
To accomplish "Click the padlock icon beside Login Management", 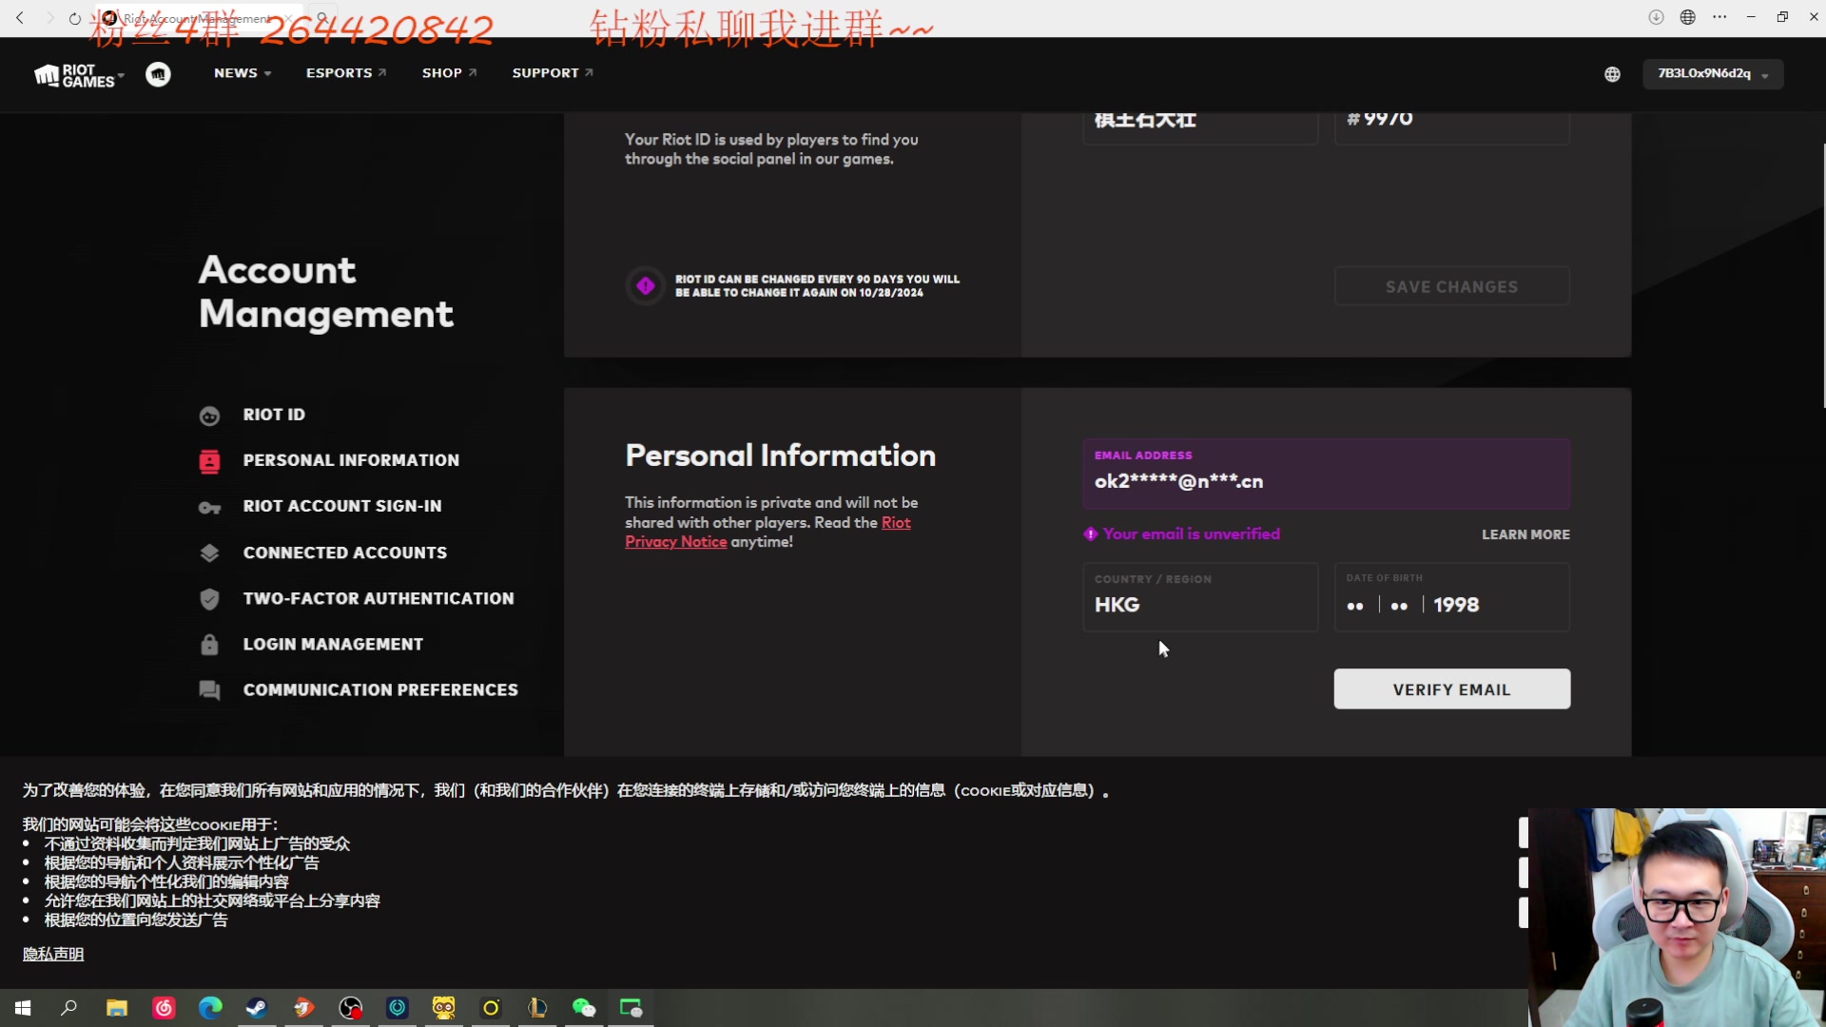I will (209, 644).
